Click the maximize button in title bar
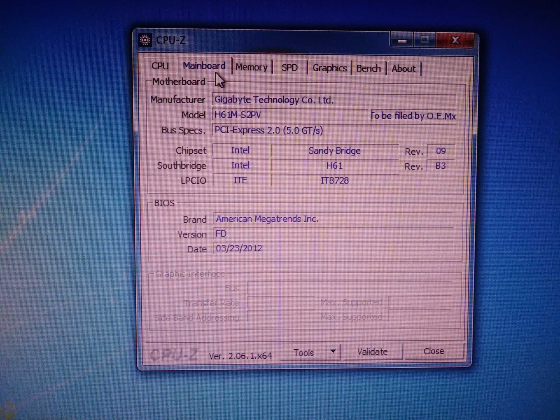 (x=424, y=40)
